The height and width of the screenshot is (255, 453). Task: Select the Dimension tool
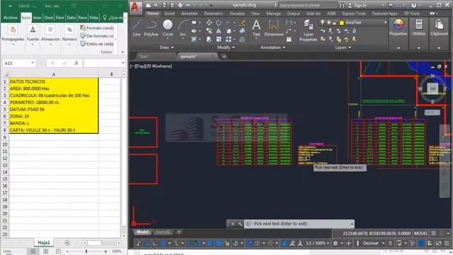coord(274,28)
